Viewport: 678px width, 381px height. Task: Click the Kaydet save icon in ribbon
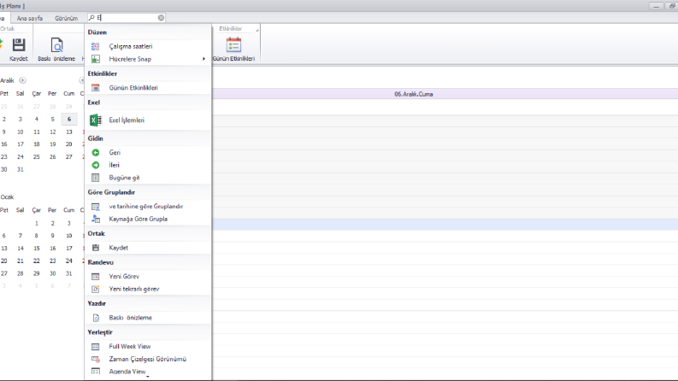(19, 45)
